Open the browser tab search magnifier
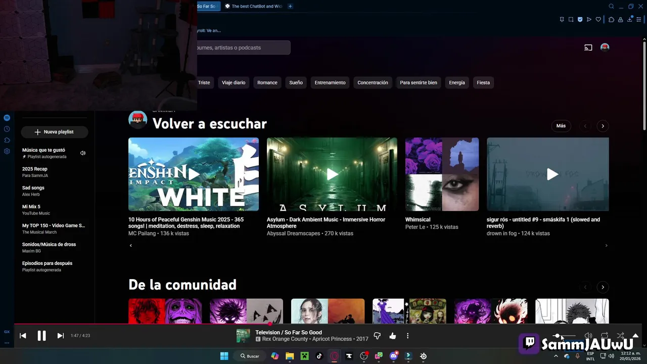The width and height of the screenshot is (647, 364). [611, 6]
